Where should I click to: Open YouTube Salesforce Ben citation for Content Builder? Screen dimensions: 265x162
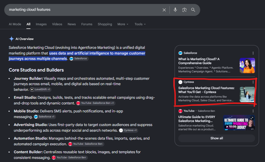point(70,157)
